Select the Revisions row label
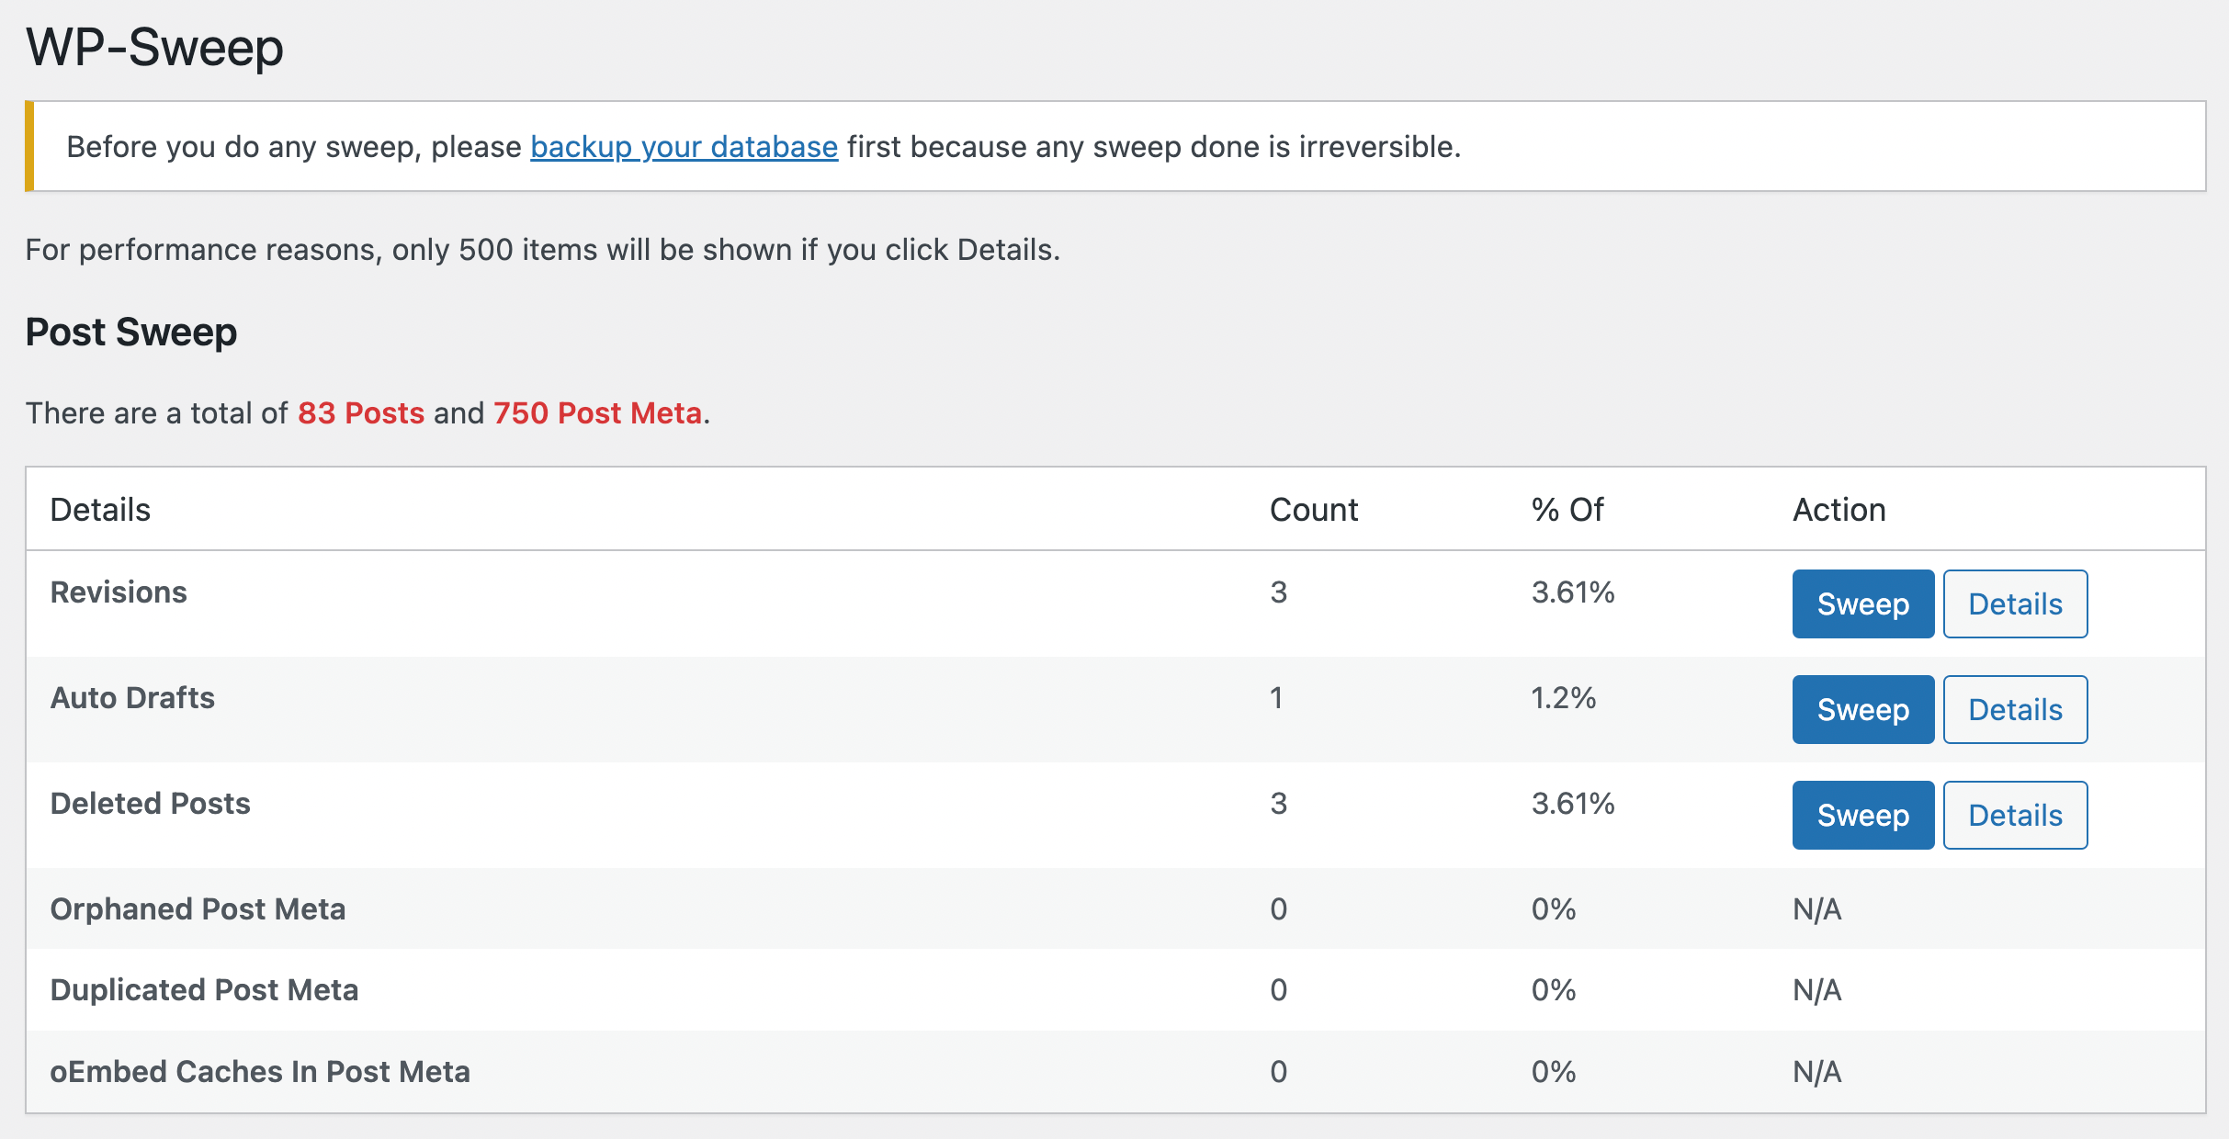 coord(119,592)
